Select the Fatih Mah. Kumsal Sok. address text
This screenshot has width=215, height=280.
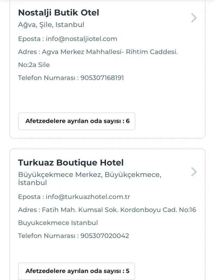119,210
